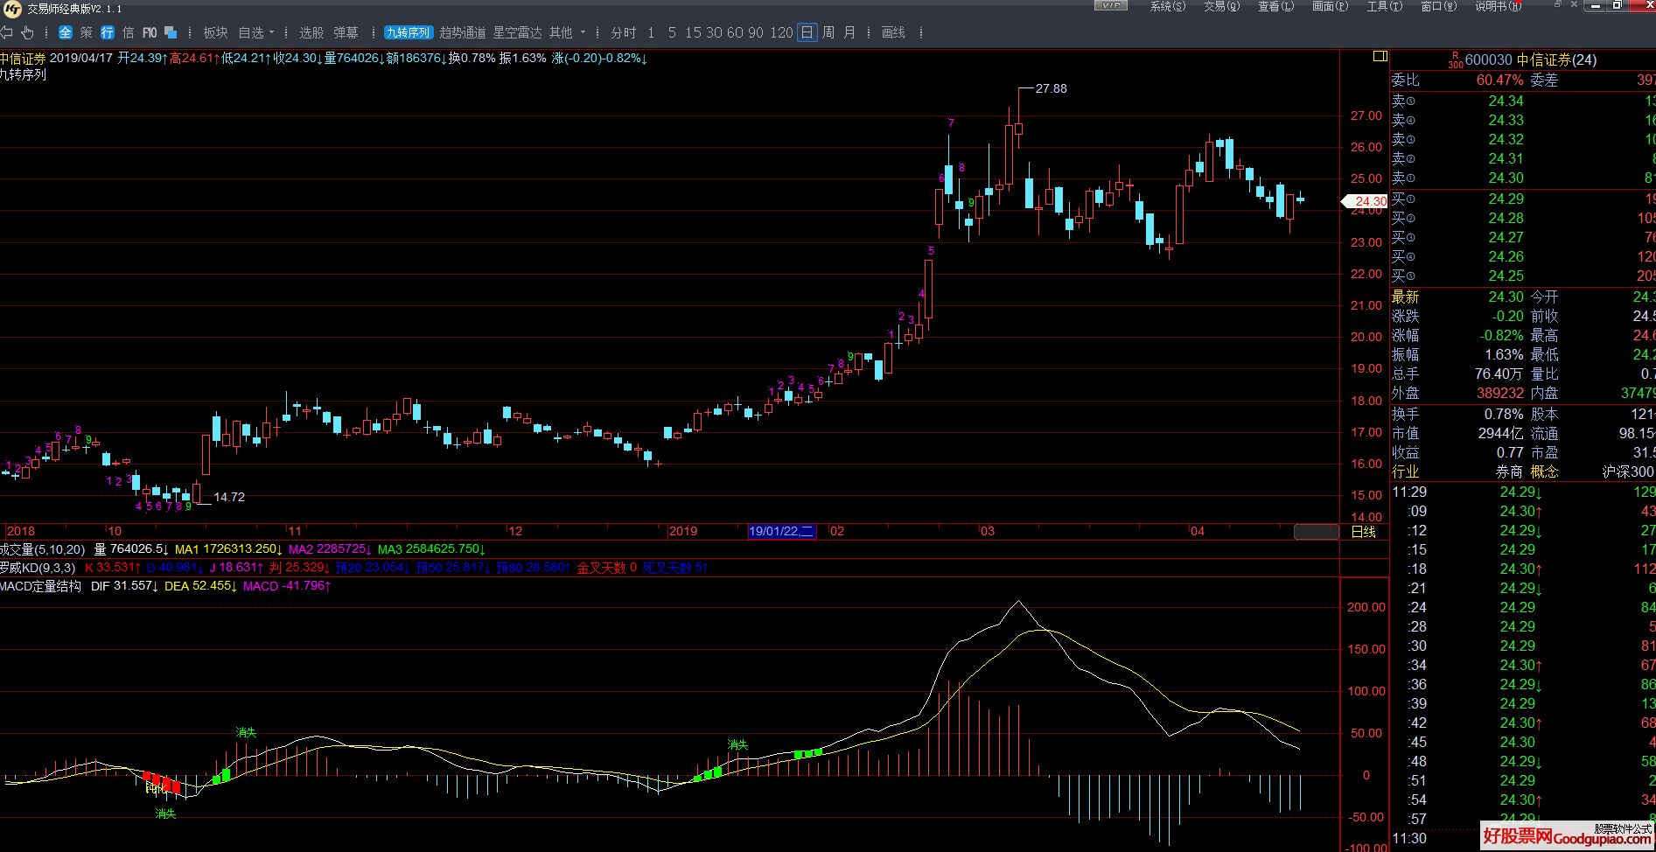Click the 14.72 low price label
The height and width of the screenshot is (852, 1656).
[229, 497]
